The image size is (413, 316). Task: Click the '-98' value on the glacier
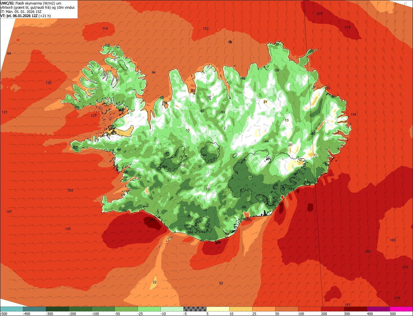coord(244,207)
